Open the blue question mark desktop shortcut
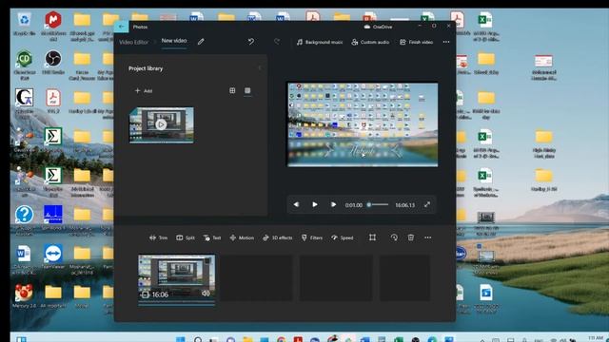The image size is (609, 342). click(x=24, y=218)
